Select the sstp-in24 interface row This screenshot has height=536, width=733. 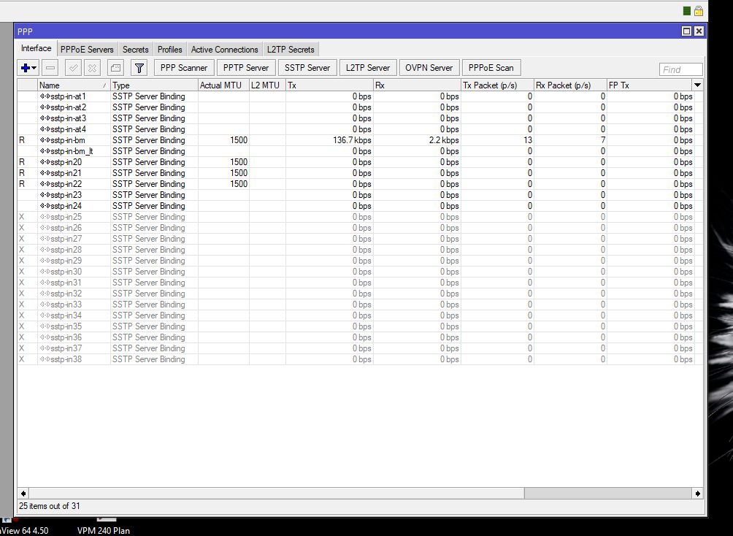[360, 206]
